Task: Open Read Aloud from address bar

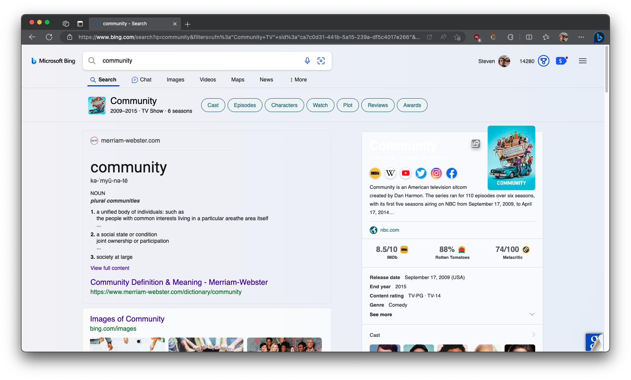Action: [x=443, y=37]
